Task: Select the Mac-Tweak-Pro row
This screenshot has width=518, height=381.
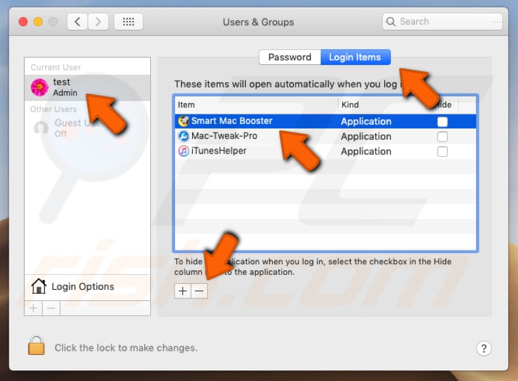Action: point(325,136)
